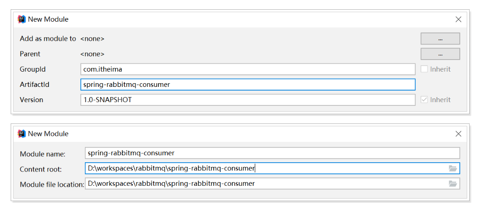Click into the ArtifactId text field
The width and height of the screenshot is (484, 208).
click(247, 85)
